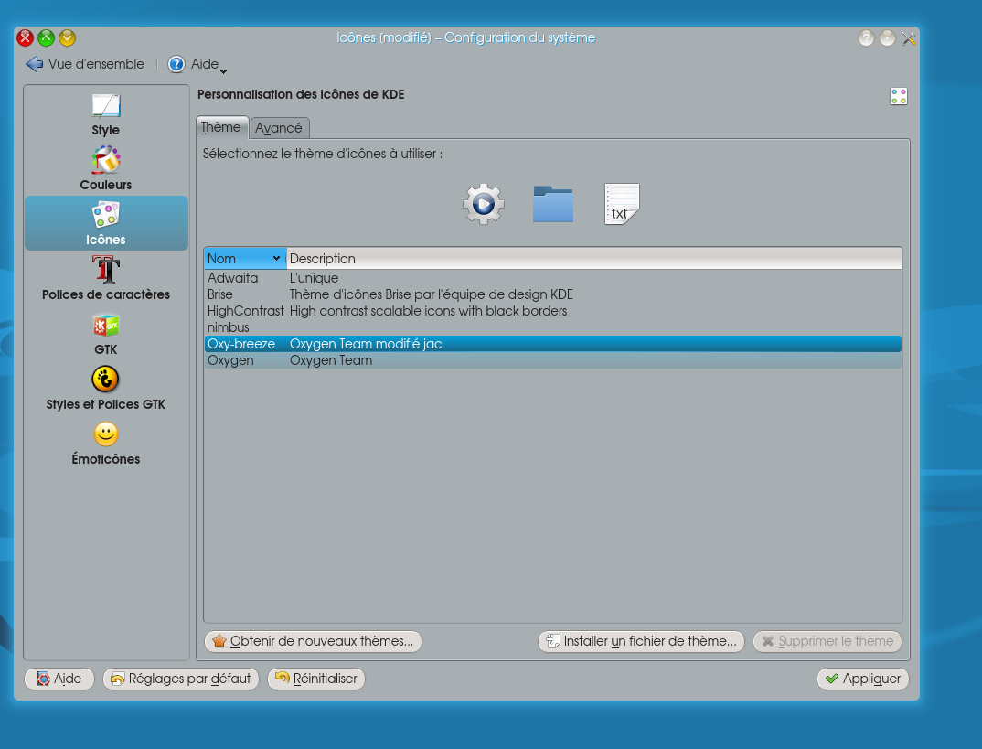
Task: Click the round white button in title bar
Action: tap(888, 38)
